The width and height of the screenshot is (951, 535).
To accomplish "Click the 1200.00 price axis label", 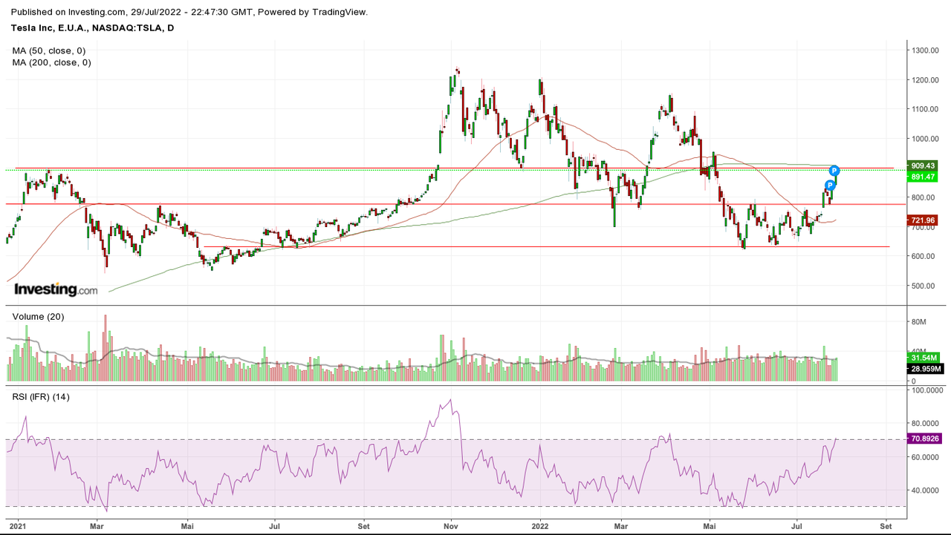I will [x=926, y=80].
